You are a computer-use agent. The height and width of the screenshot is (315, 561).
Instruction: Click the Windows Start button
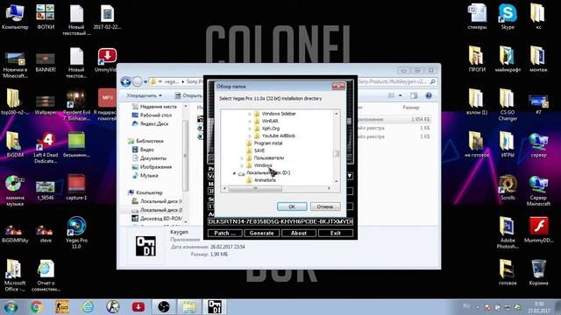click(11, 307)
